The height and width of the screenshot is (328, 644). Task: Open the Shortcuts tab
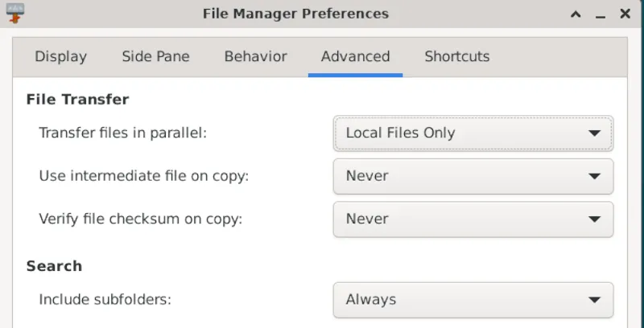(x=456, y=56)
